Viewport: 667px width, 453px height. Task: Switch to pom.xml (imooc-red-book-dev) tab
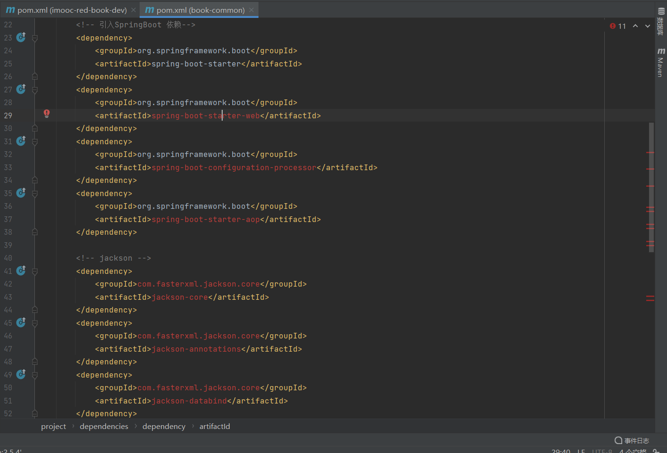(72, 10)
